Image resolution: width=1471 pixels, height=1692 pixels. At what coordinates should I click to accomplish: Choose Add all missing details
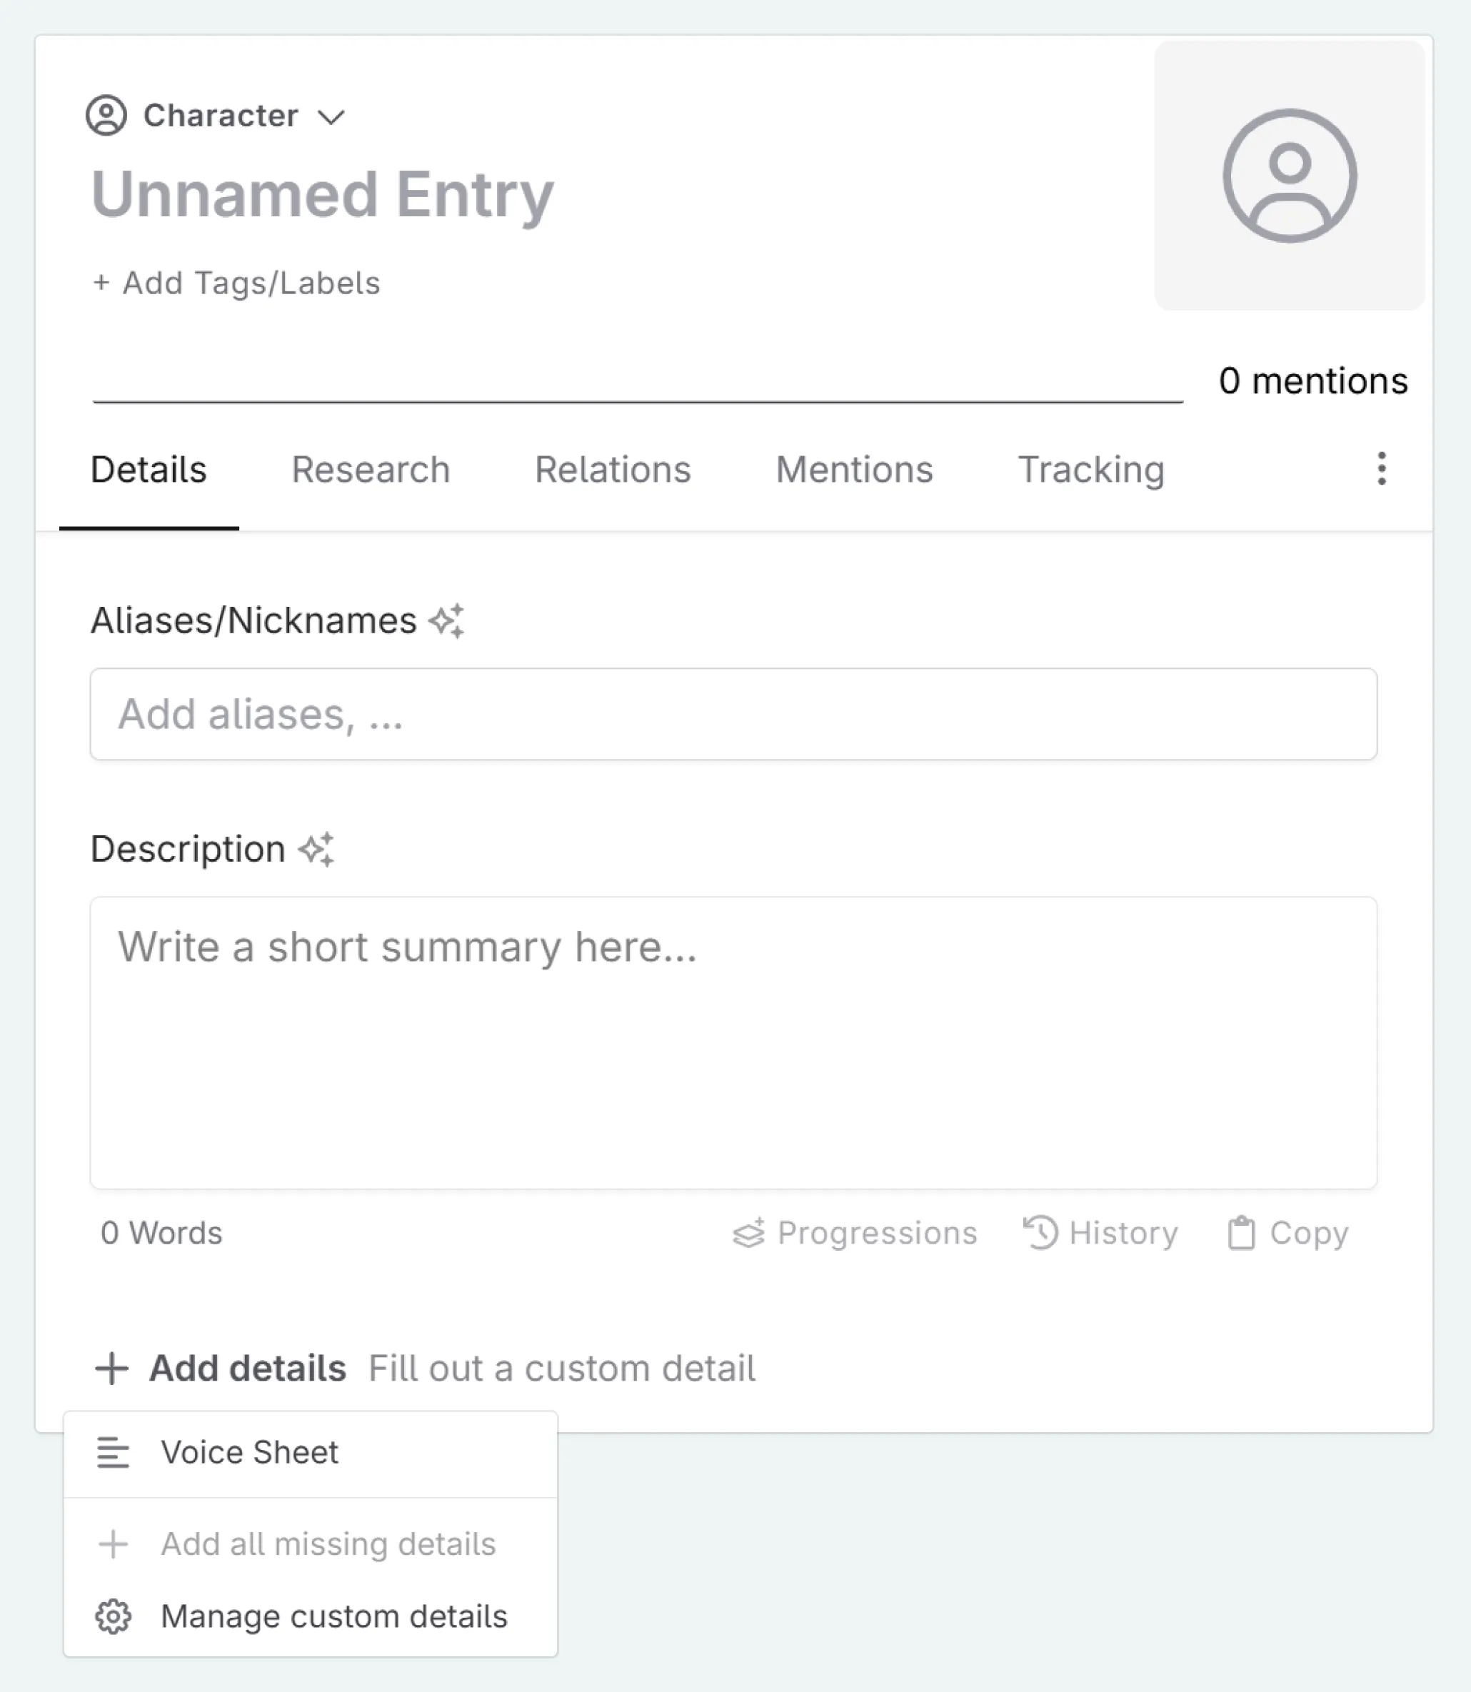328,1544
